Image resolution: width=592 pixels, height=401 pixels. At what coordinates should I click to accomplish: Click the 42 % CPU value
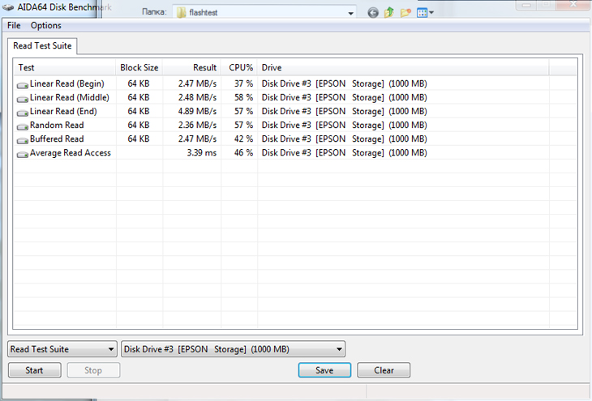click(243, 139)
